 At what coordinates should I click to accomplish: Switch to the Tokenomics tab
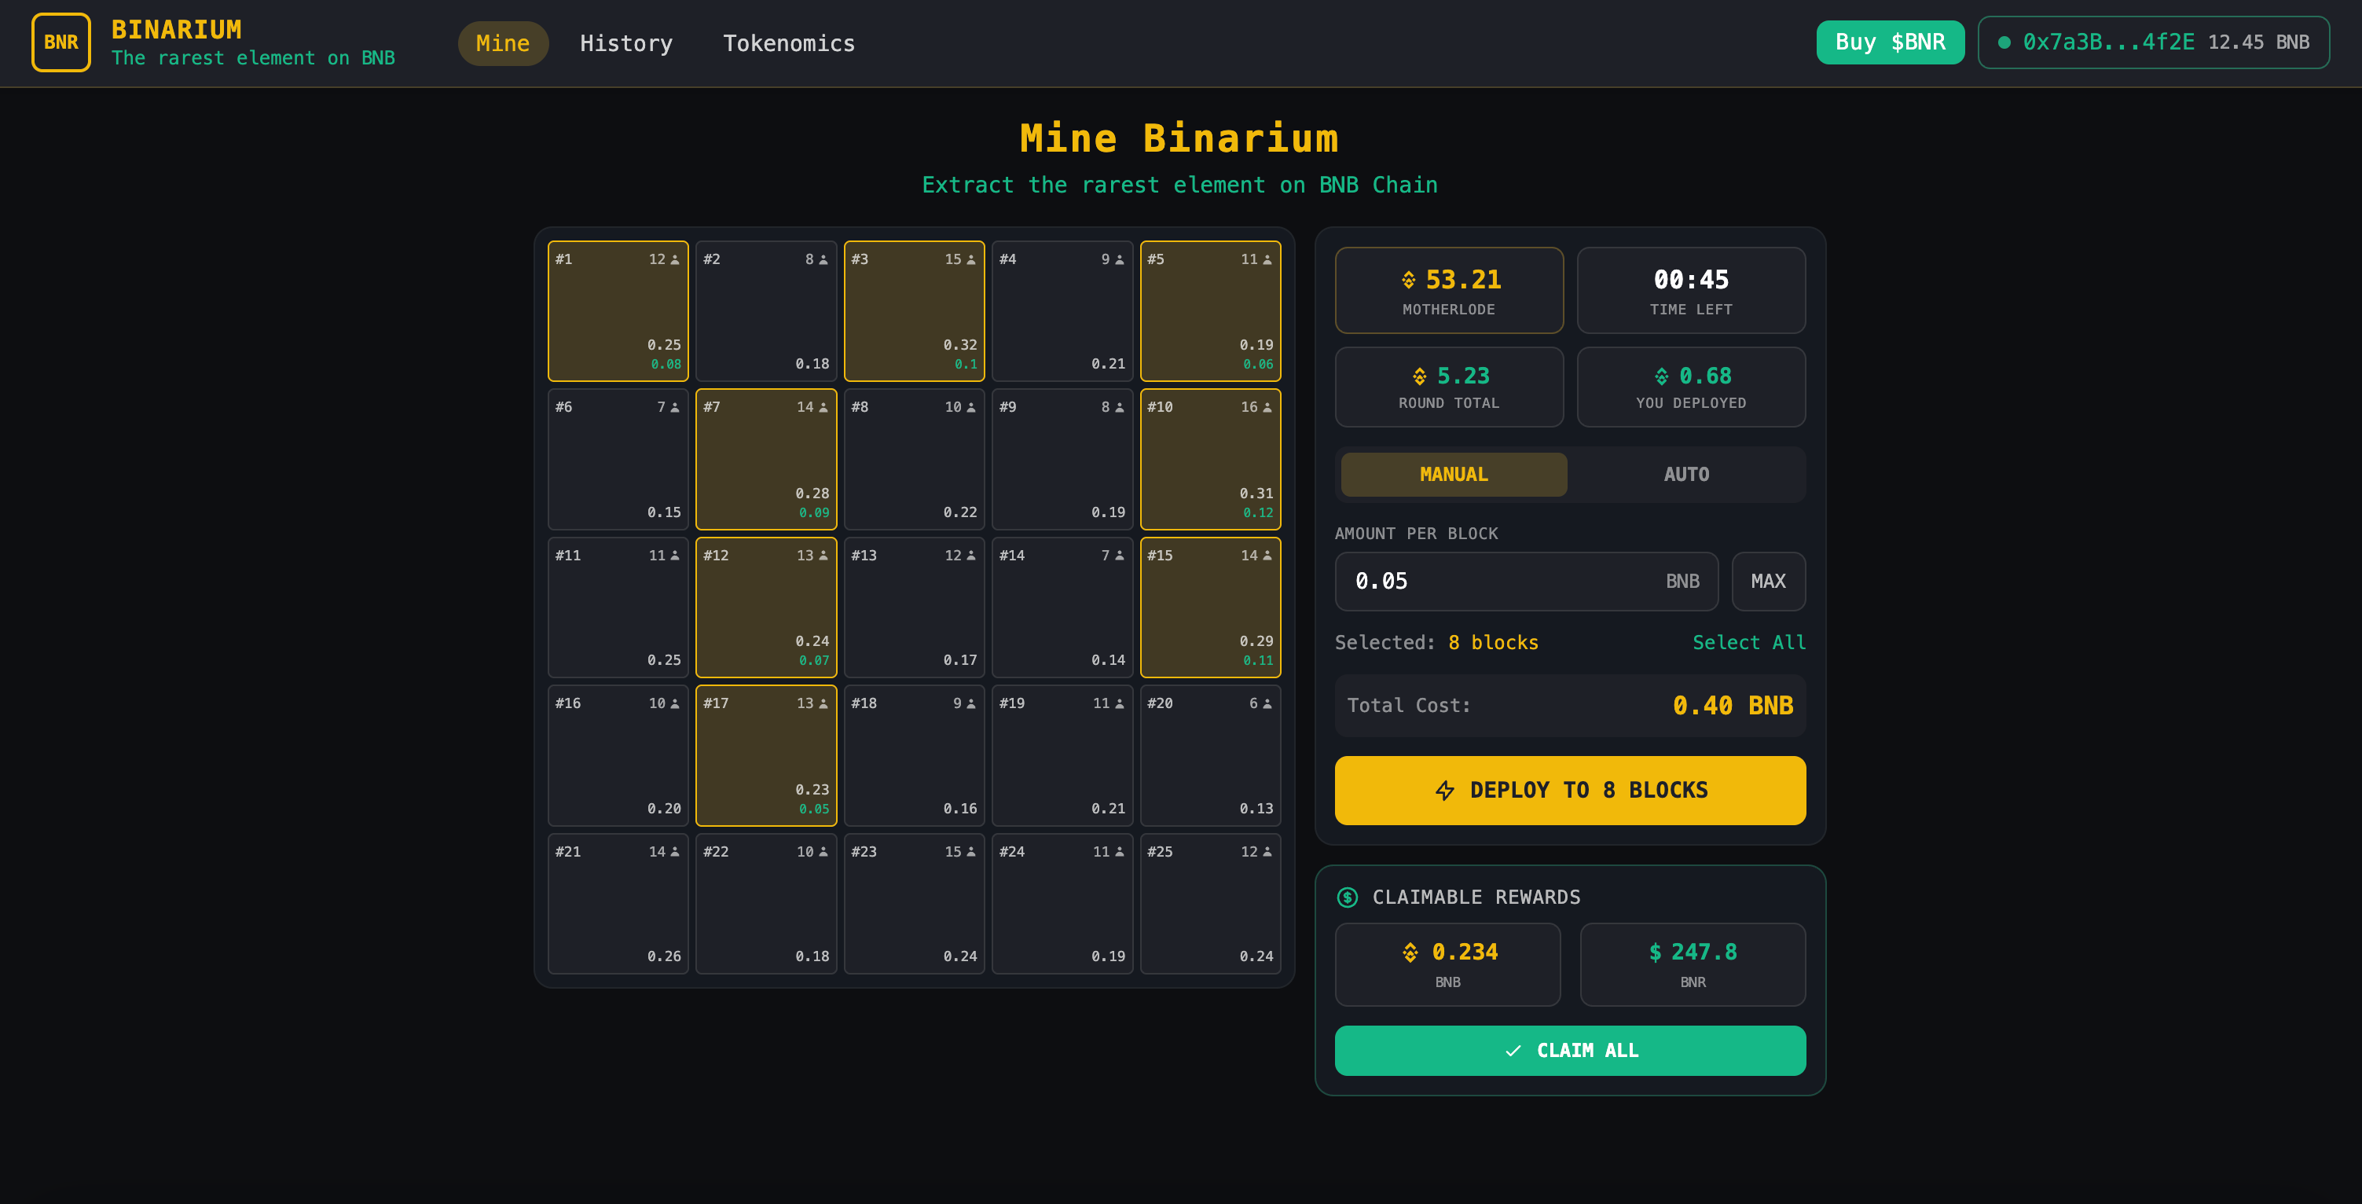click(789, 43)
